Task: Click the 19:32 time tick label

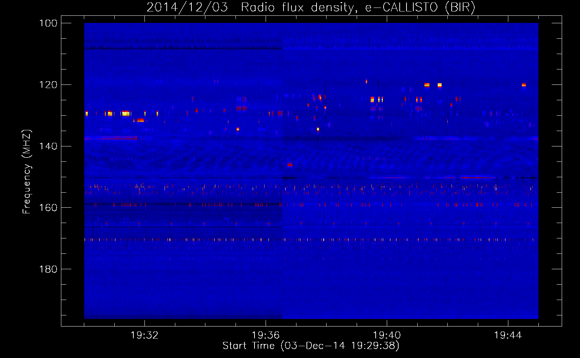Action: [144, 335]
